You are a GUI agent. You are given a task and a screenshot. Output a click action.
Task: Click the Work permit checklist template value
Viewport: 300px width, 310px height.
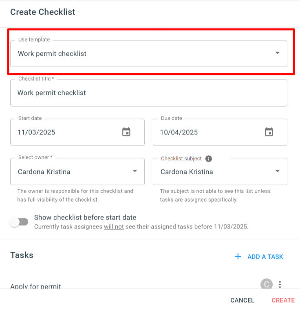tap(52, 54)
